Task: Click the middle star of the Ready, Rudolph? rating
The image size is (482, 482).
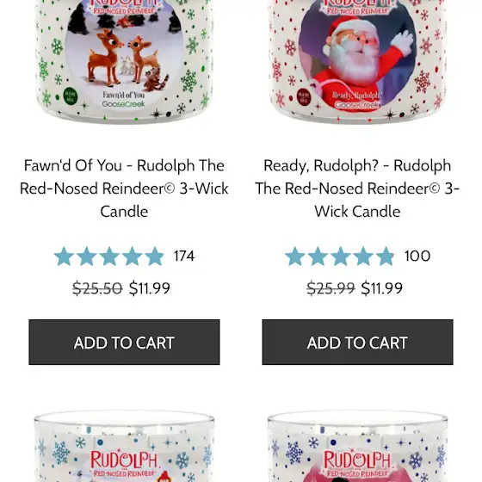Action: 340,256
